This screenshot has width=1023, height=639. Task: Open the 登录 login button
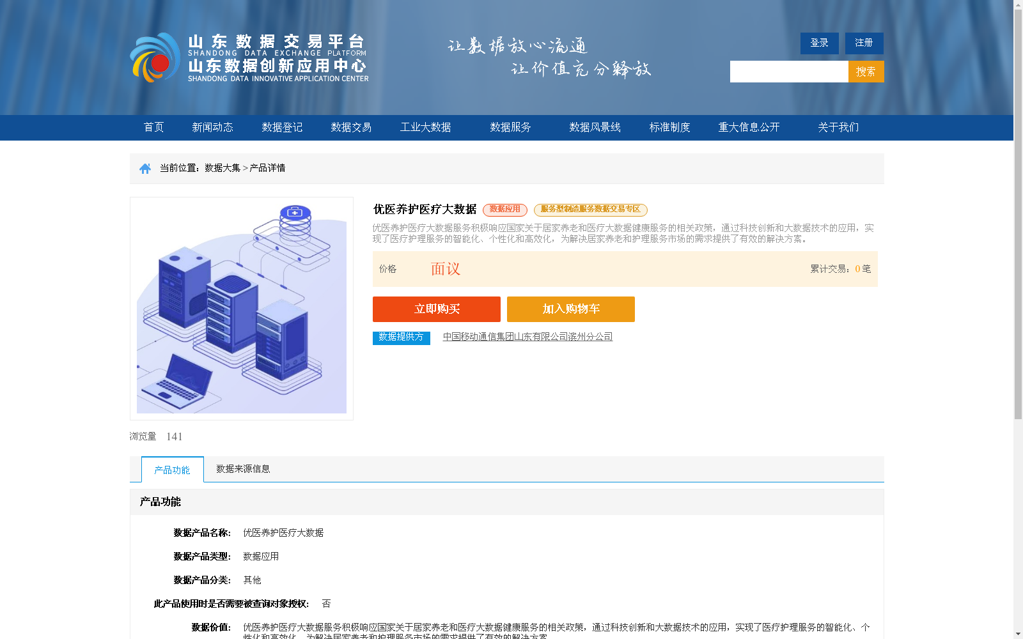tap(819, 43)
